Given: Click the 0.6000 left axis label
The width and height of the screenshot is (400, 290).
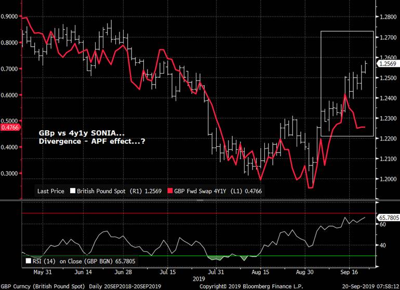Looking at the screenshot, I should pyautogui.click(x=9, y=95).
